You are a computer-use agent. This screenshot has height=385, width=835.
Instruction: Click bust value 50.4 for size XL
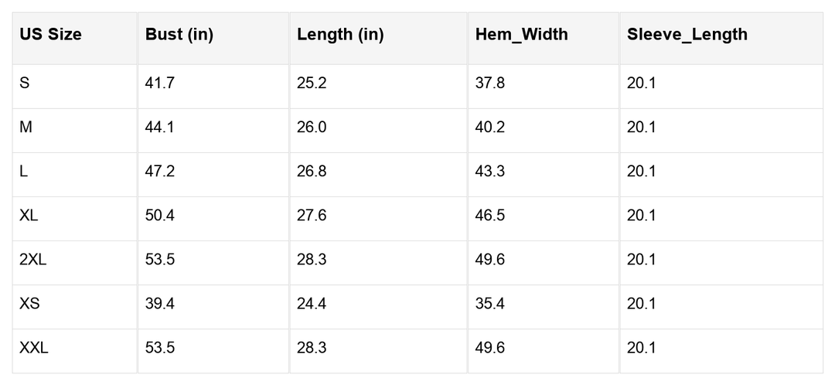click(160, 215)
